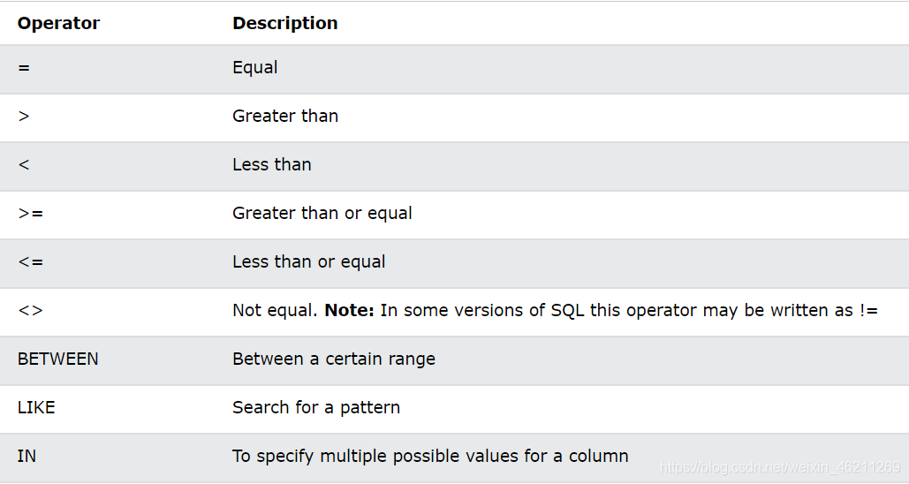Viewport: 909px width, 484px height.
Task: Select the <> operator cell
Action: [30, 311]
